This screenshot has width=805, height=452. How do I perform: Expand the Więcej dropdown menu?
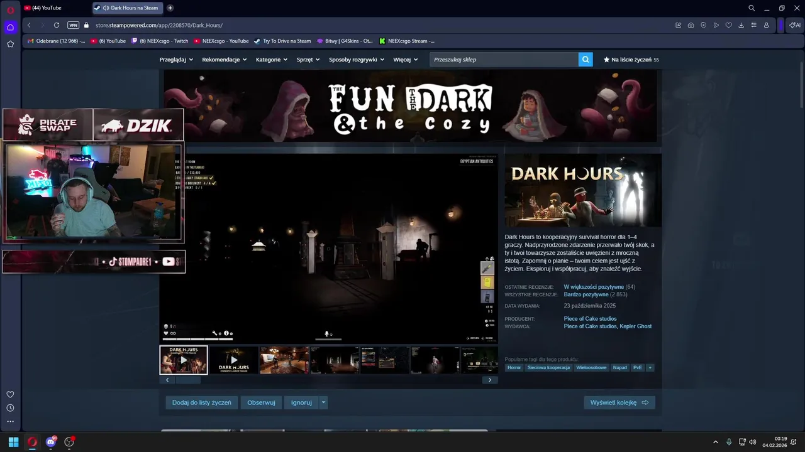pos(406,60)
